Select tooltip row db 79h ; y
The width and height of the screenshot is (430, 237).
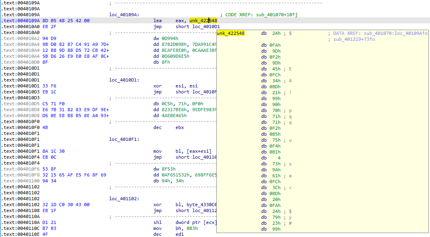277,218
